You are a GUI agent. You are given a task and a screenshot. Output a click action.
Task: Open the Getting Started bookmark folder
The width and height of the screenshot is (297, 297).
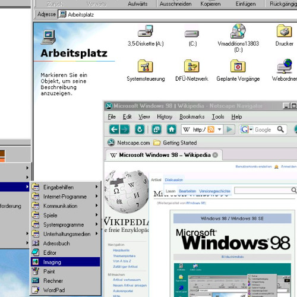pyautogui.click(x=175, y=143)
